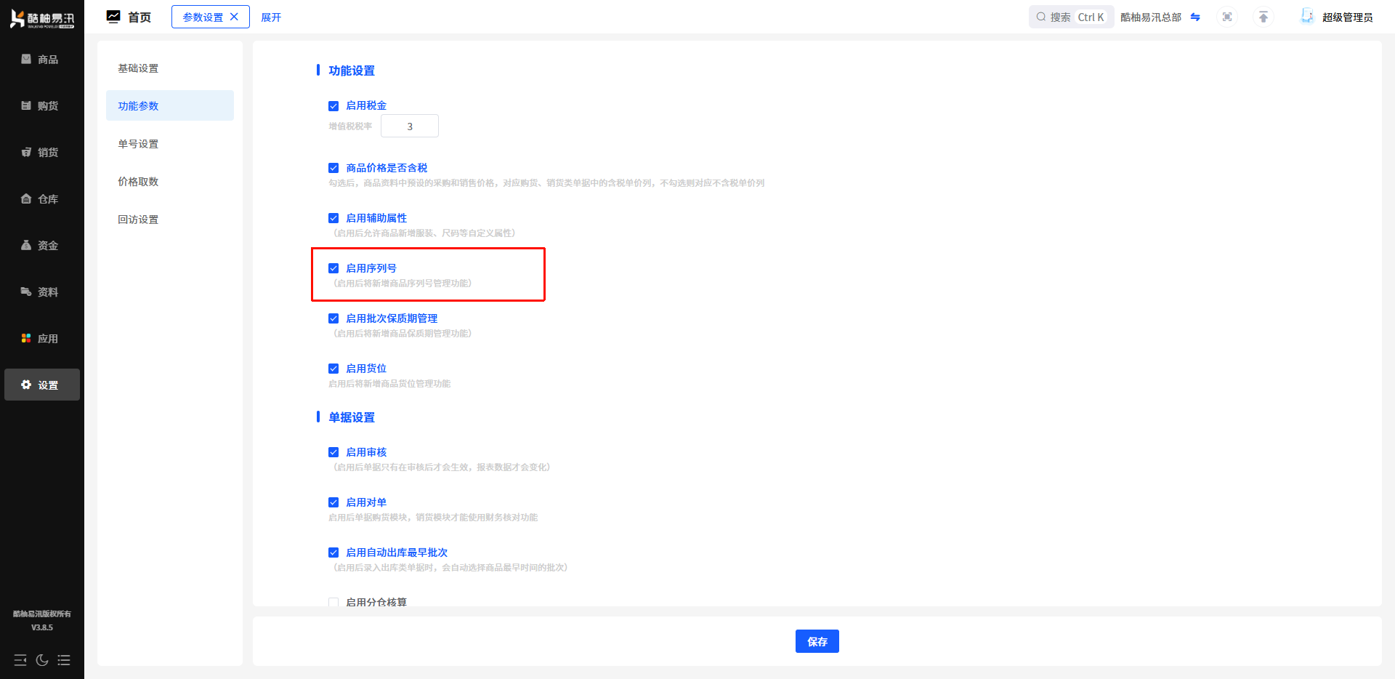Select 单号设置 in the settings menu
This screenshot has height=679, width=1395.
pos(138,144)
